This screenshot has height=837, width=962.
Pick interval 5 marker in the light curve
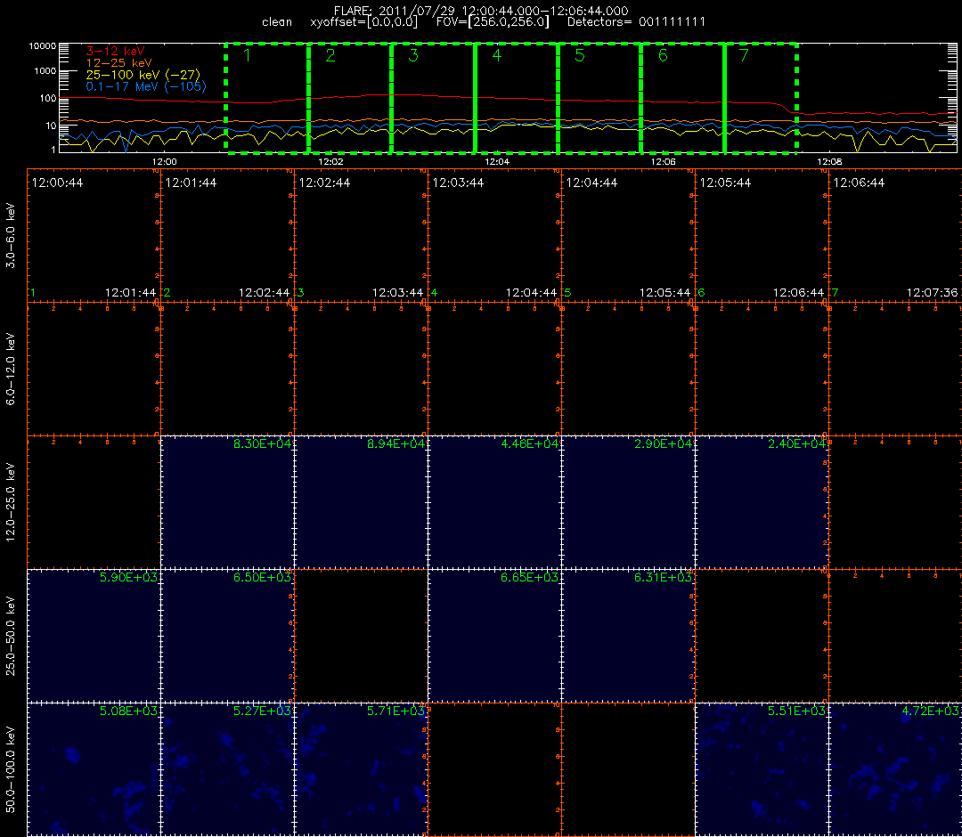tap(580, 55)
